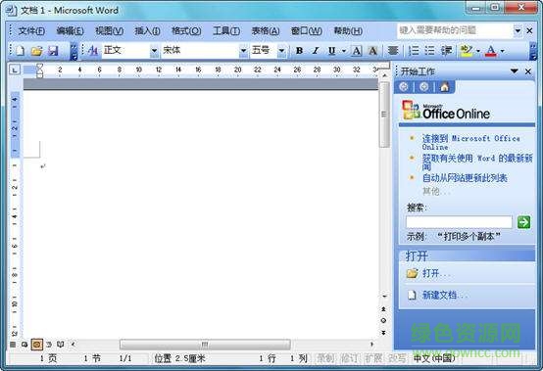The image size is (543, 371).
Task: Open the 插入(I) menu
Action: pyautogui.click(x=147, y=31)
